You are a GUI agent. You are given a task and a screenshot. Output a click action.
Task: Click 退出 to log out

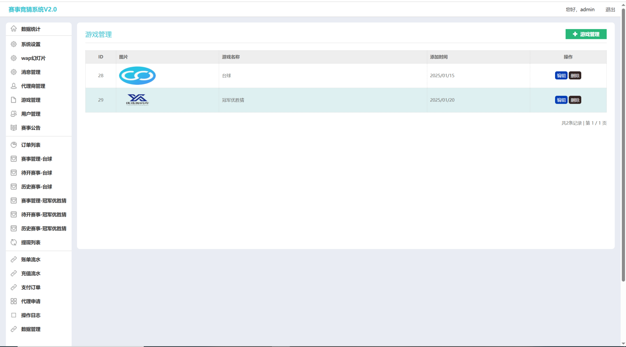610,9
